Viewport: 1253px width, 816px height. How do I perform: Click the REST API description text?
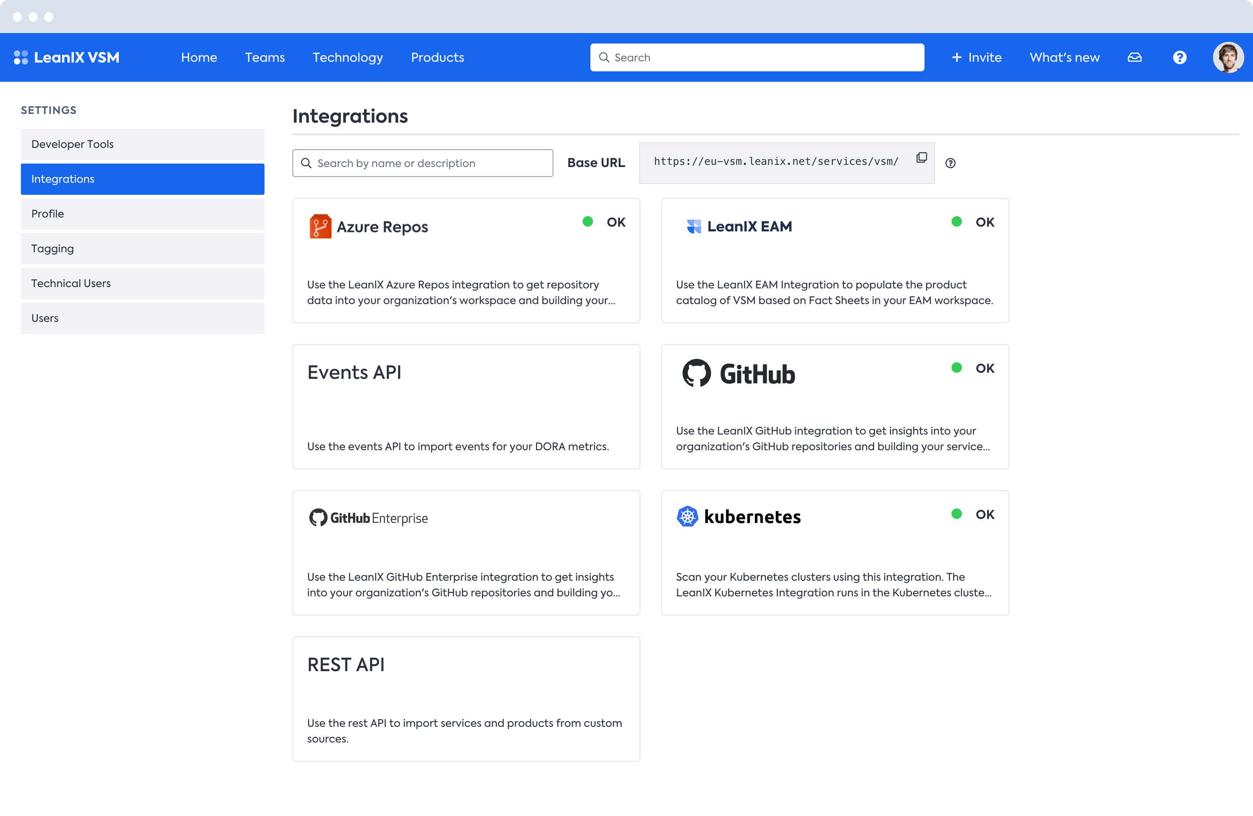465,731
